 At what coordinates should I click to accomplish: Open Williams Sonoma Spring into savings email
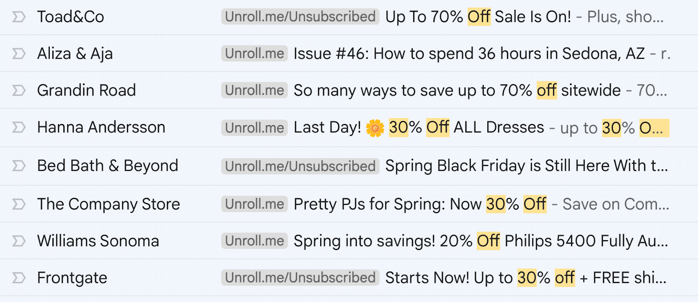coord(480,241)
